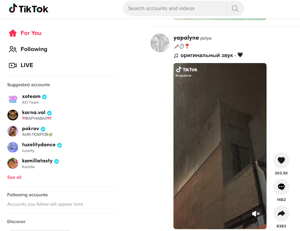Screen dimensions: 300x231
Task: Focus the Search accounts and videos field
Action: click(174, 8)
